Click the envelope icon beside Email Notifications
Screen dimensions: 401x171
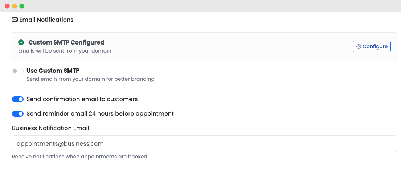click(x=15, y=20)
